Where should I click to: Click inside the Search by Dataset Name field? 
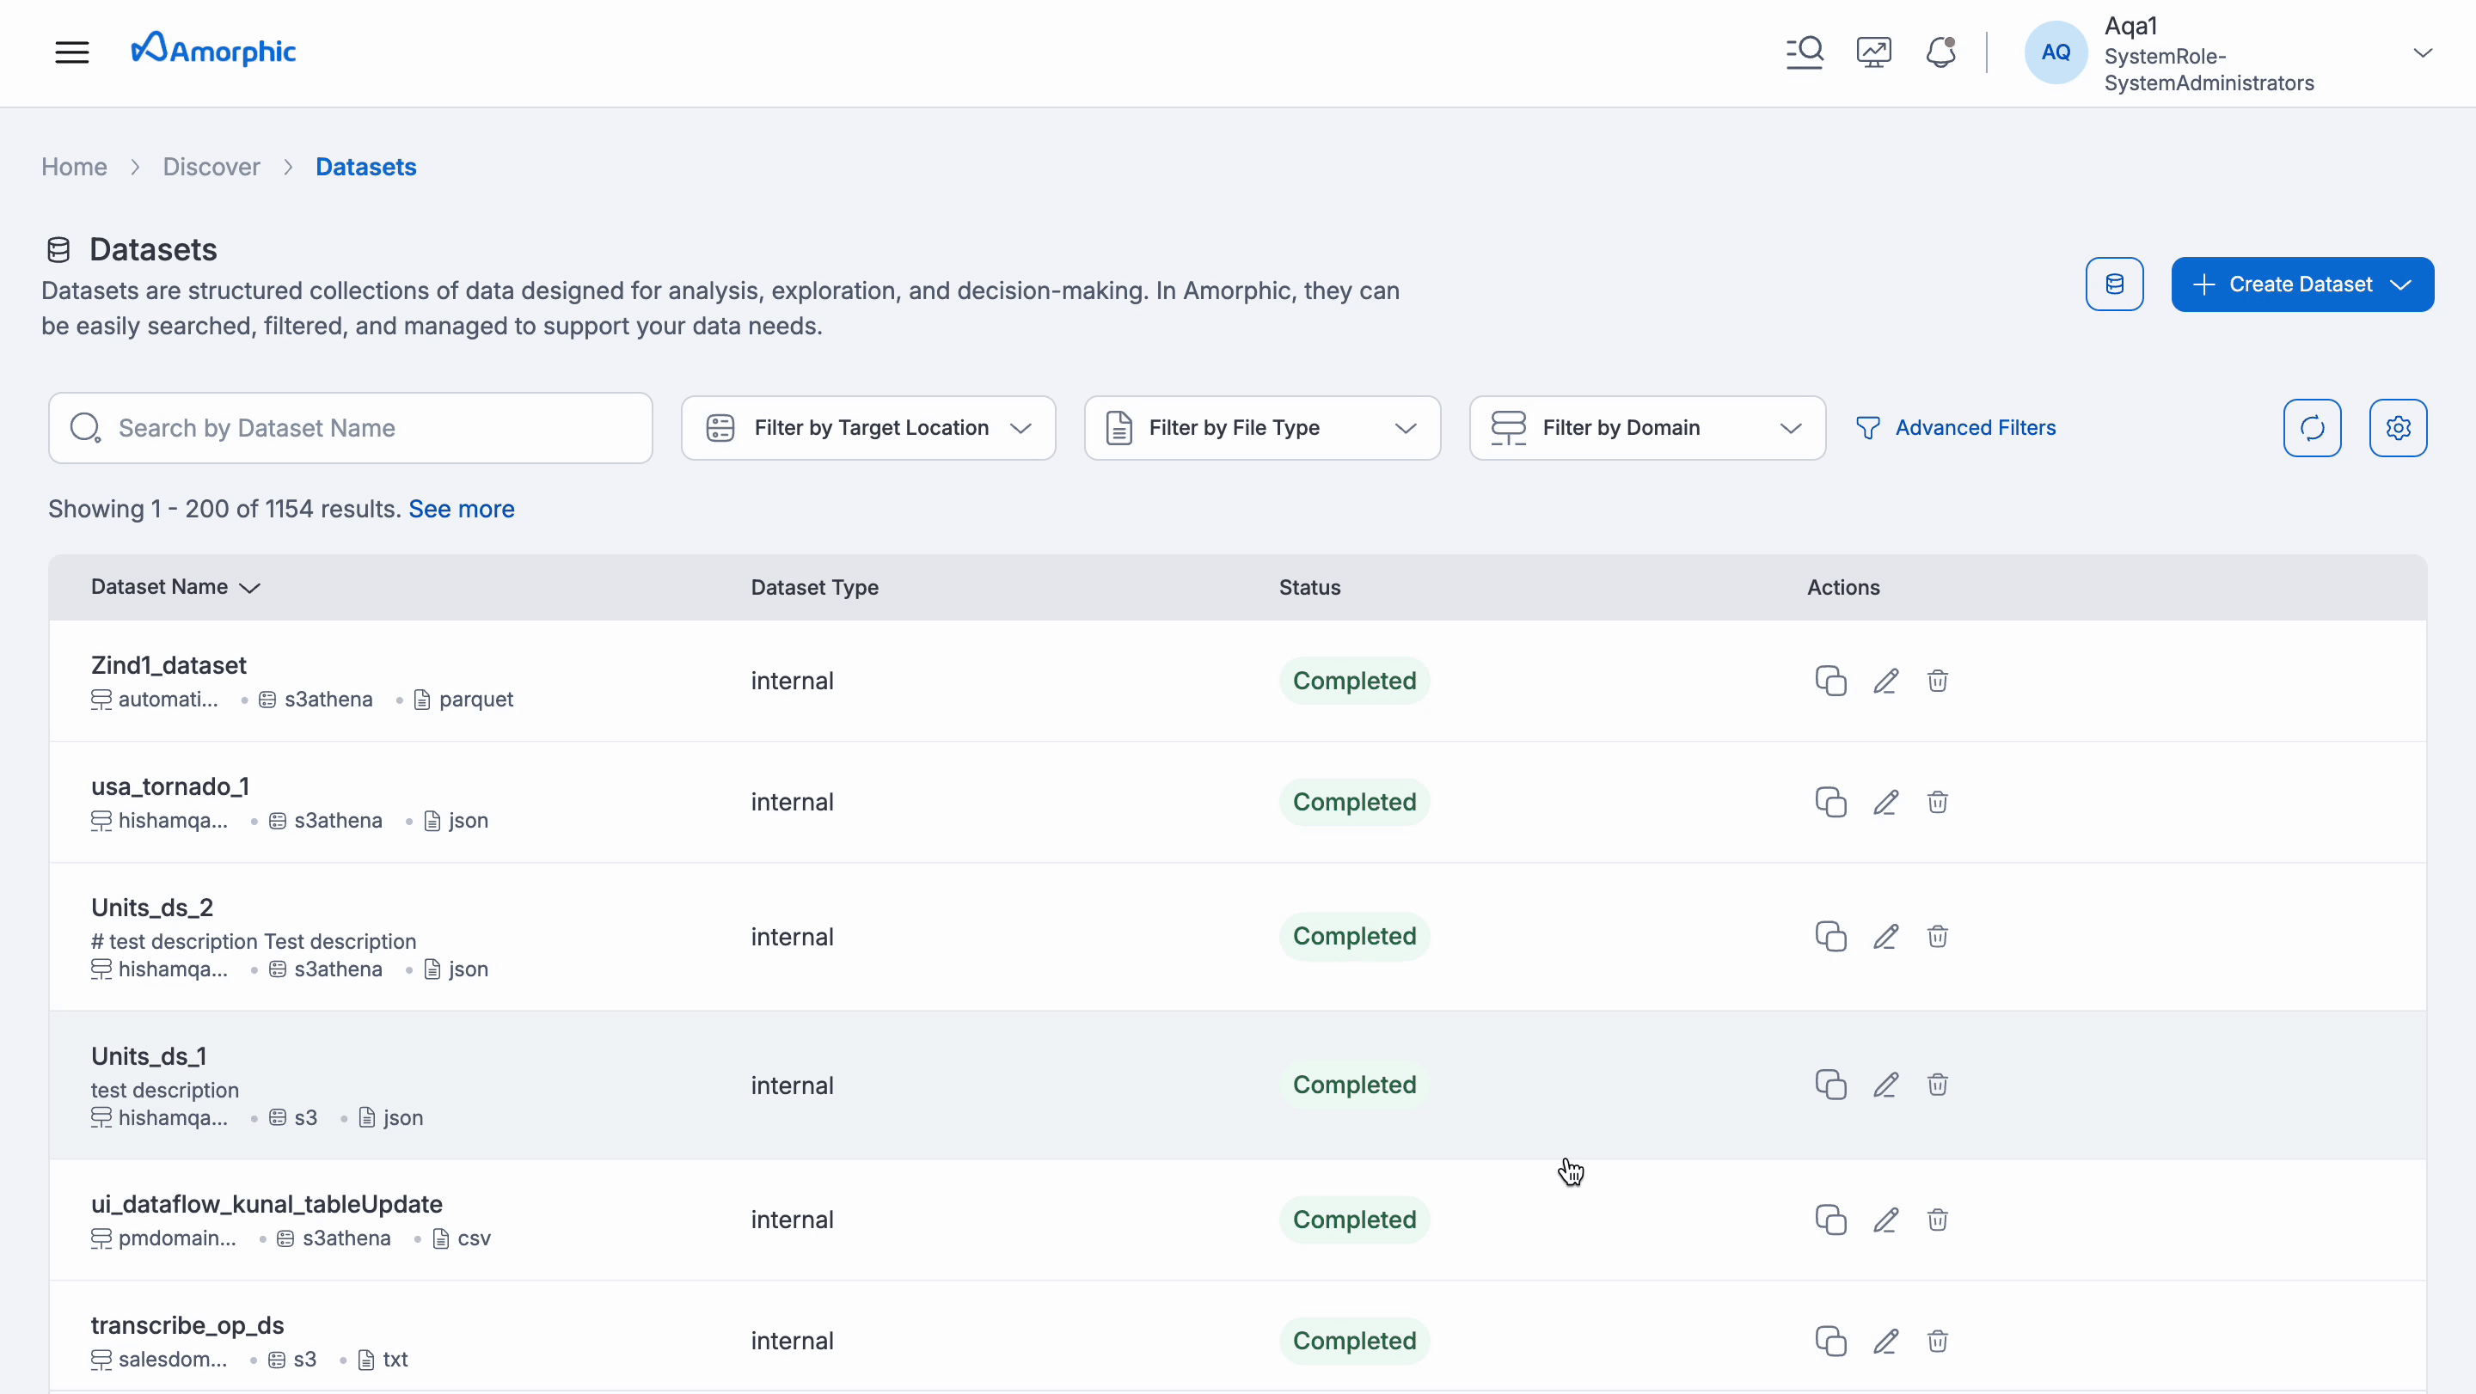click(x=351, y=427)
